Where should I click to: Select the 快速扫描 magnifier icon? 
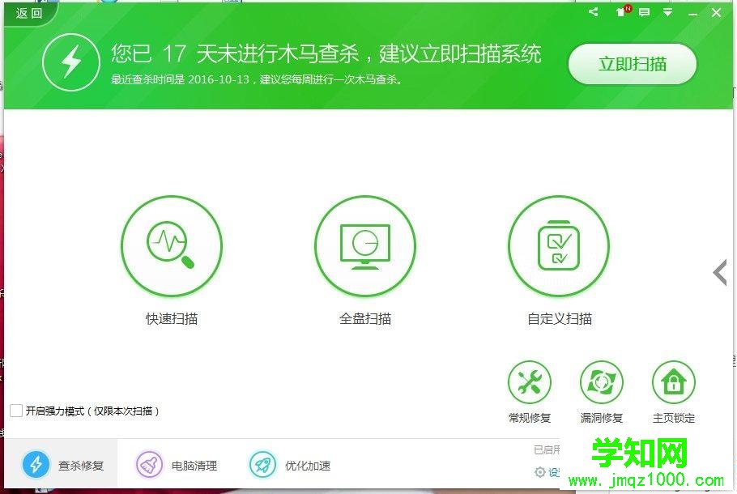[x=172, y=245]
